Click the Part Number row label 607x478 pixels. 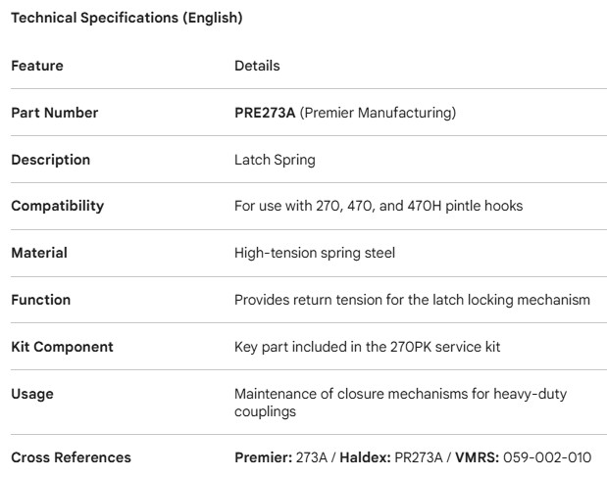tap(54, 113)
